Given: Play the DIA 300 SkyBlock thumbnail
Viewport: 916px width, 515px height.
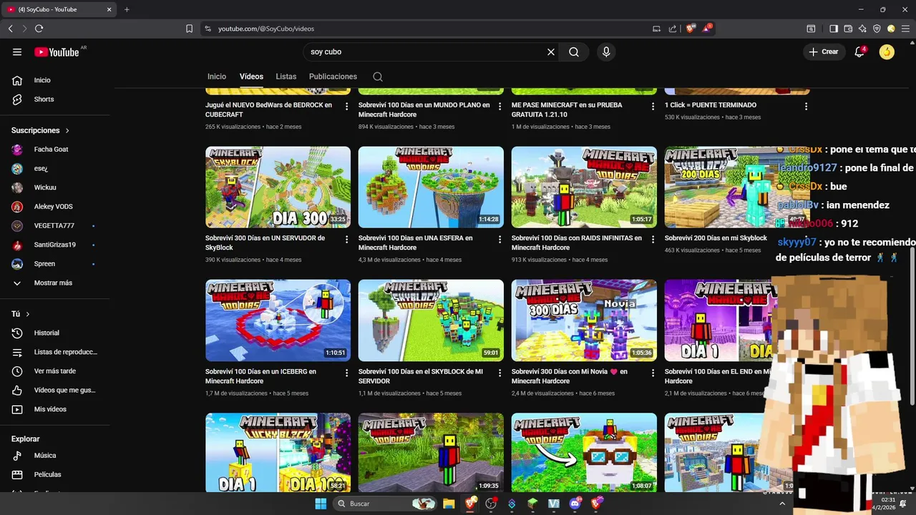Looking at the screenshot, I should 278,187.
